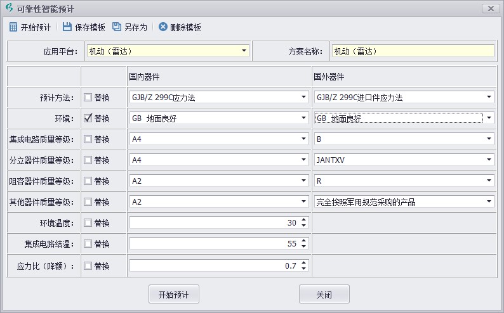Tick 替换 checkbox for 应力比(降额)
This screenshot has height=313, width=504.
(x=88, y=266)
